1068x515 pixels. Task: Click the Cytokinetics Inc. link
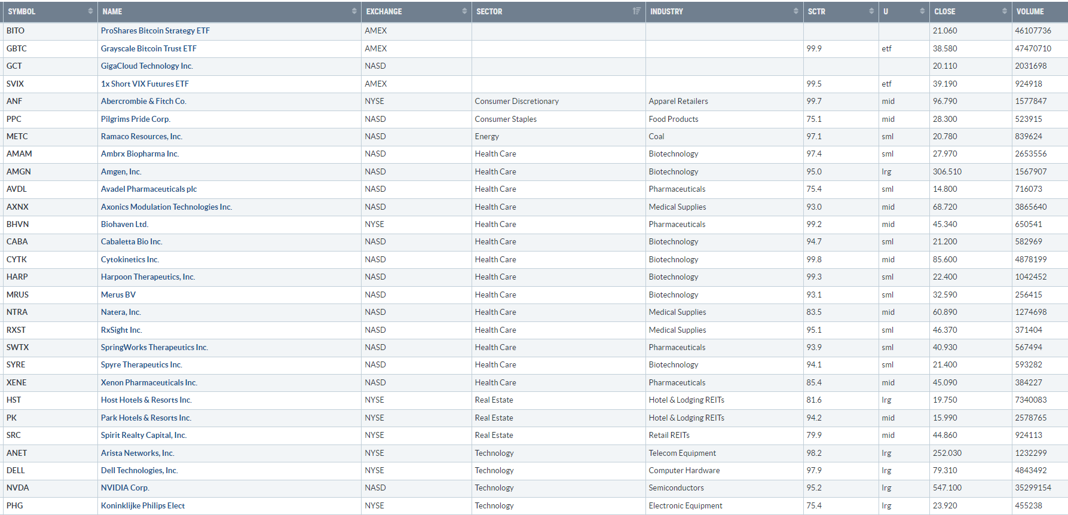point(130,259)
